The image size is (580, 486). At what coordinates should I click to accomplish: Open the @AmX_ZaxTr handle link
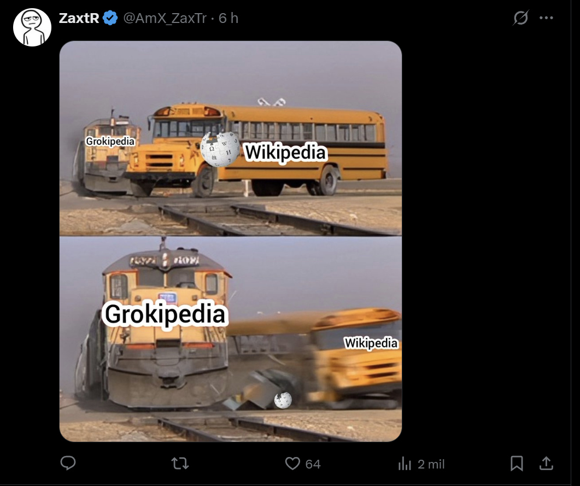[x=165, y=18]
